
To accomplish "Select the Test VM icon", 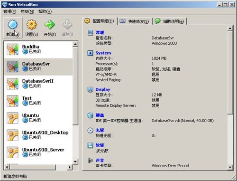I will [x=12, y=101].
